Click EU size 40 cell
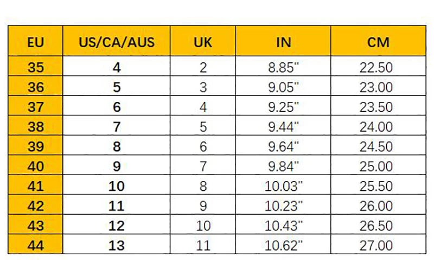Screen dimensions: 434x277 tap(35, 166)
